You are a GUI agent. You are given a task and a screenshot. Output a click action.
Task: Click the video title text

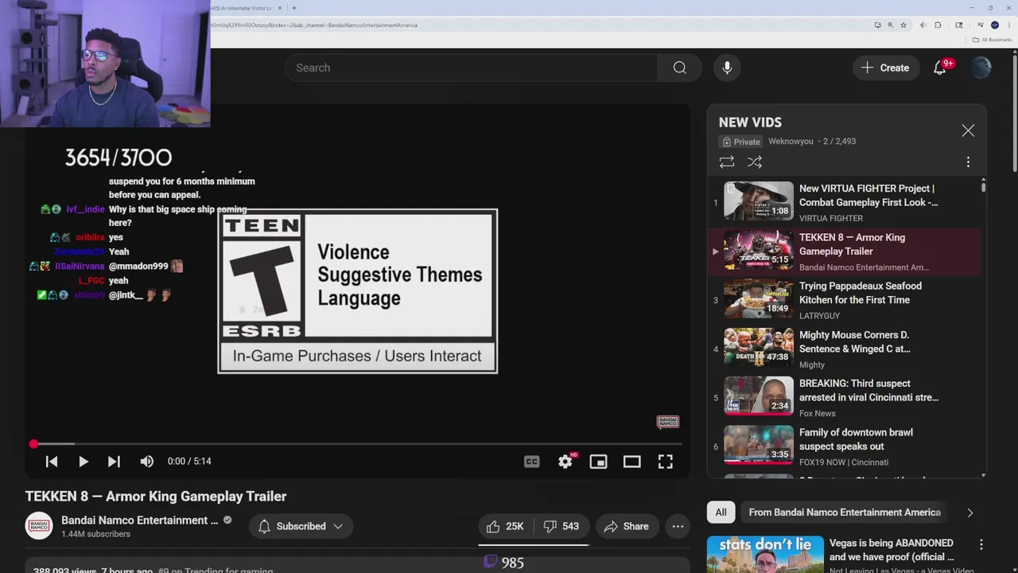[x=156, y=496]
